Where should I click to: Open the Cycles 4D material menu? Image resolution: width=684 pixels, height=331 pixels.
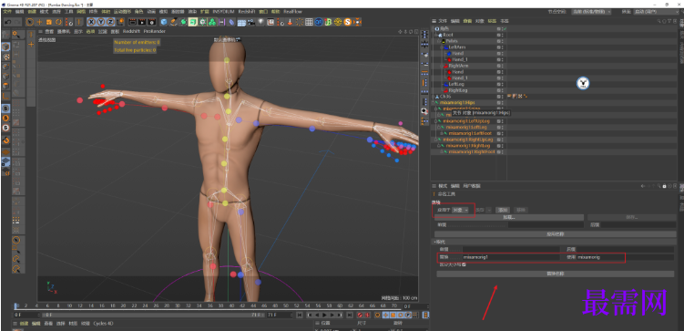pos(104,324)
